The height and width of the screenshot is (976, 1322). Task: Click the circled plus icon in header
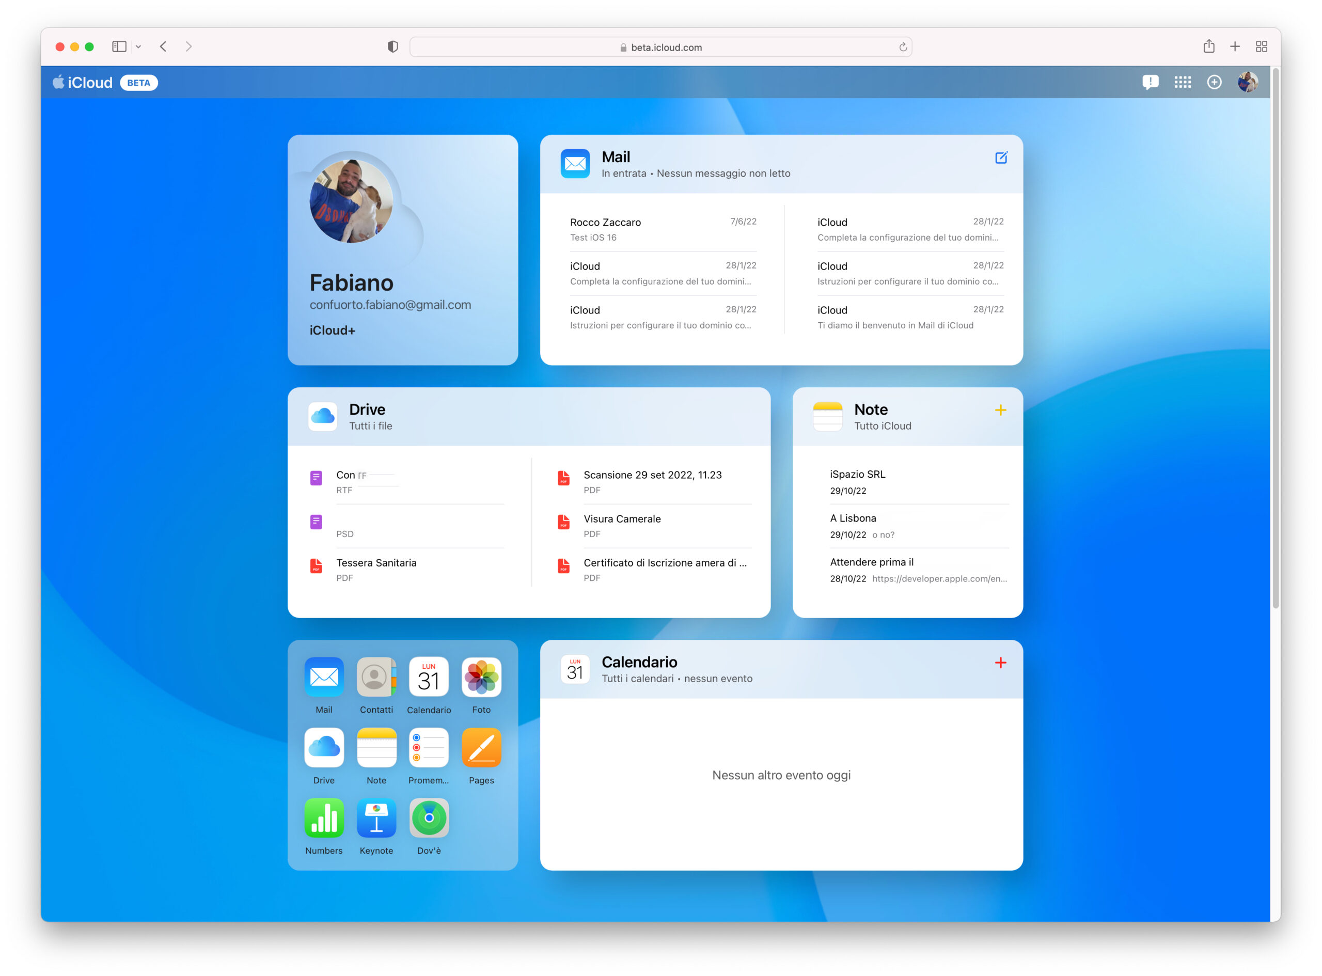pos(1214,83)
